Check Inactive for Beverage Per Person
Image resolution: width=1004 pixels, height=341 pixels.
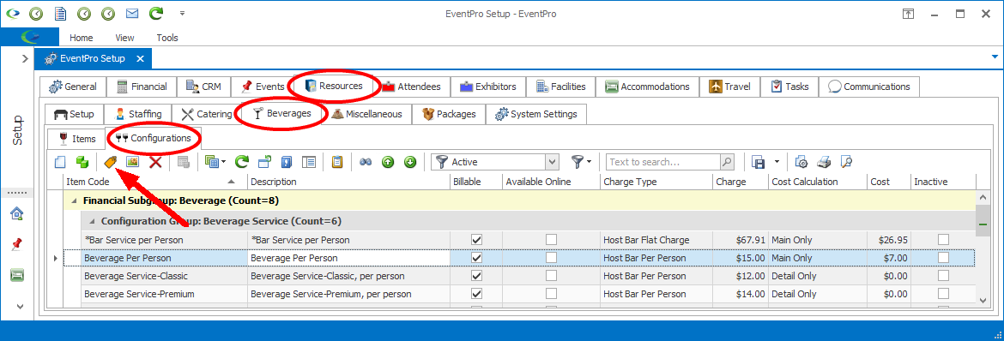[943, 258]
